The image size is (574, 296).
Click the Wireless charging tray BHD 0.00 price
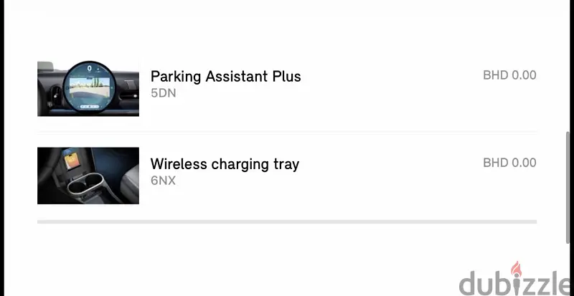(509, 163)
